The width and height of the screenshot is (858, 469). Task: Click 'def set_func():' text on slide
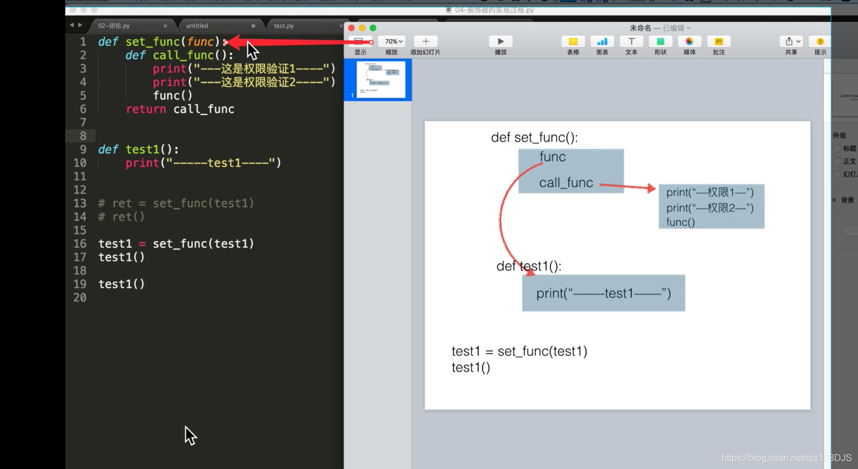(535, 137)
